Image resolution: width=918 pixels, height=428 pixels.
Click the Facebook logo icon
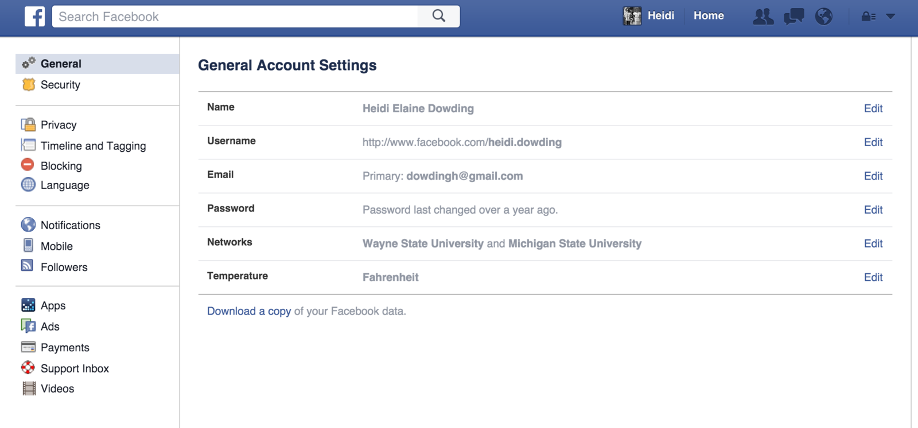point(34,17)
